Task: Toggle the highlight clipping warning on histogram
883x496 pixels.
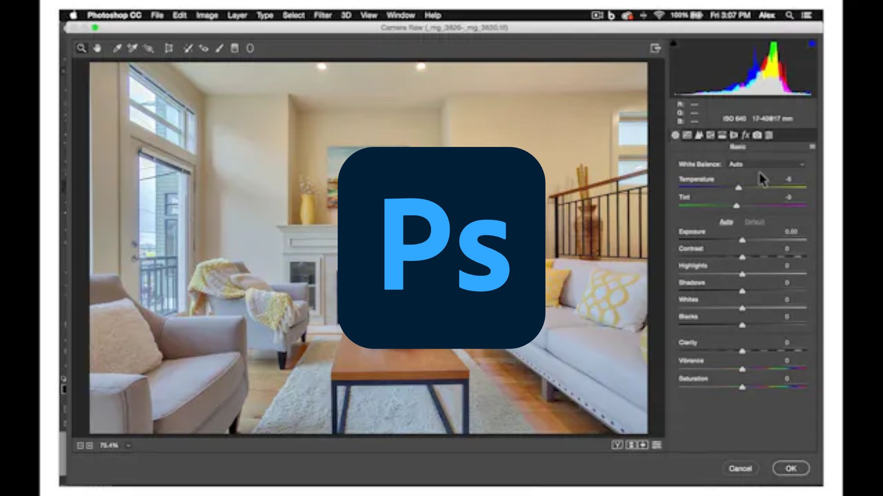Action: tap(812, 43)
